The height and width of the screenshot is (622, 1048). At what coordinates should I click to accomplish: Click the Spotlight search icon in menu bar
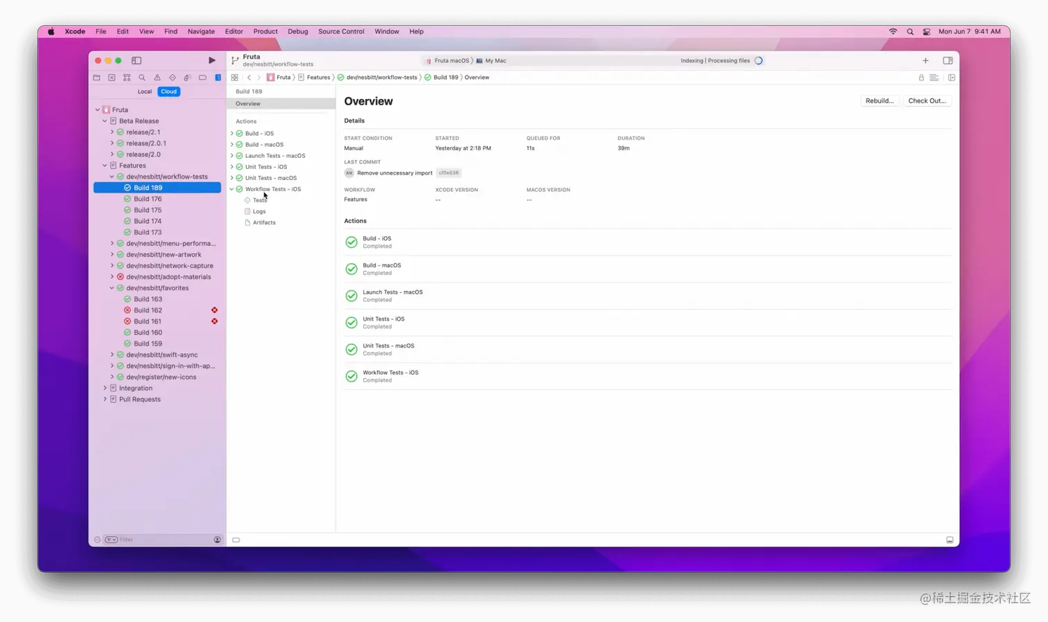point(910,31)
